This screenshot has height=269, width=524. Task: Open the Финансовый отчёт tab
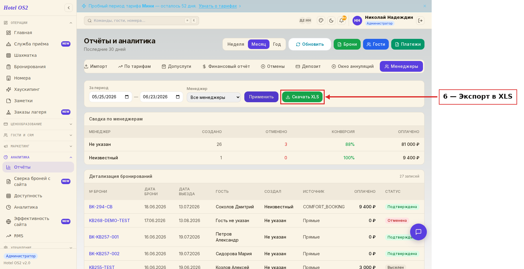tap(226, 66)
